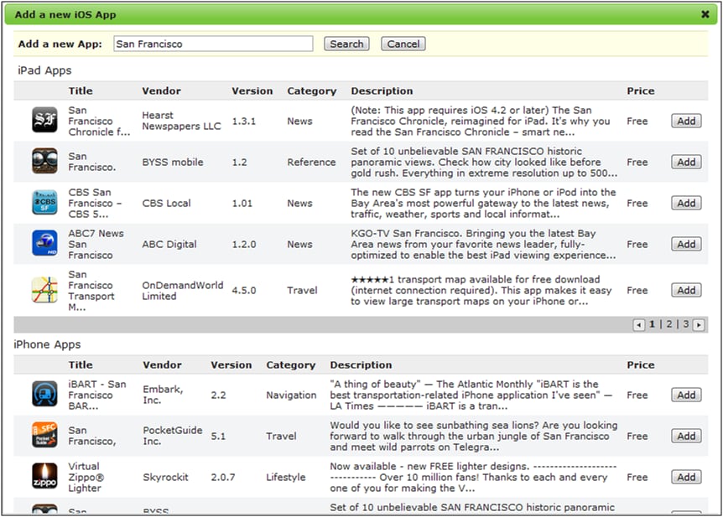Viewport: 723px width, 517px height.
Task: Click 'CBS Local' vendor text
Action: (166, 204)
